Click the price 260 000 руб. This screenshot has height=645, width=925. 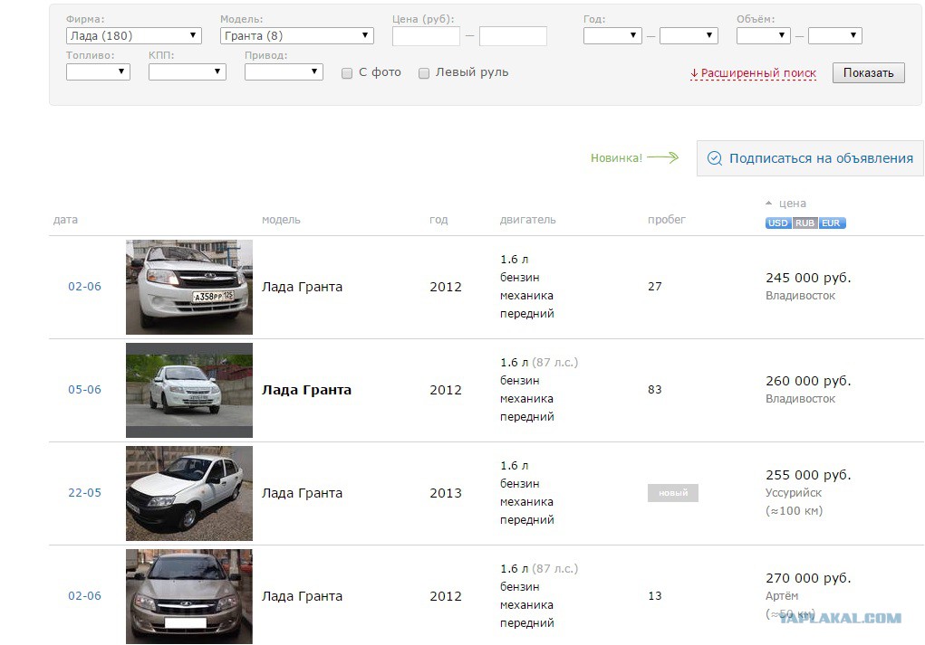[x=808, y=381]
